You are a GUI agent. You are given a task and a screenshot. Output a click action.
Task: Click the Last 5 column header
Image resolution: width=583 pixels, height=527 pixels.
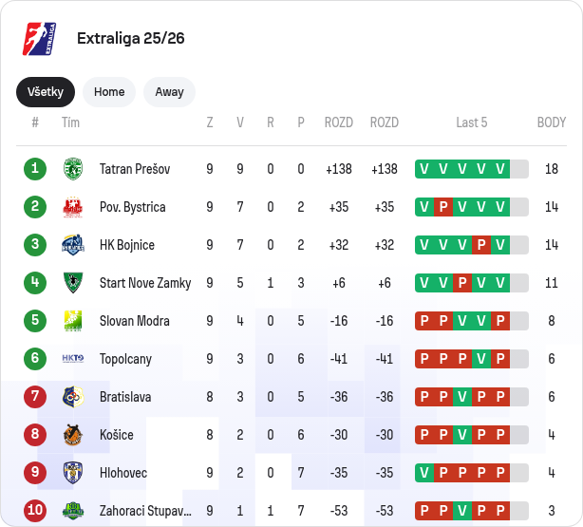point(471,122)
